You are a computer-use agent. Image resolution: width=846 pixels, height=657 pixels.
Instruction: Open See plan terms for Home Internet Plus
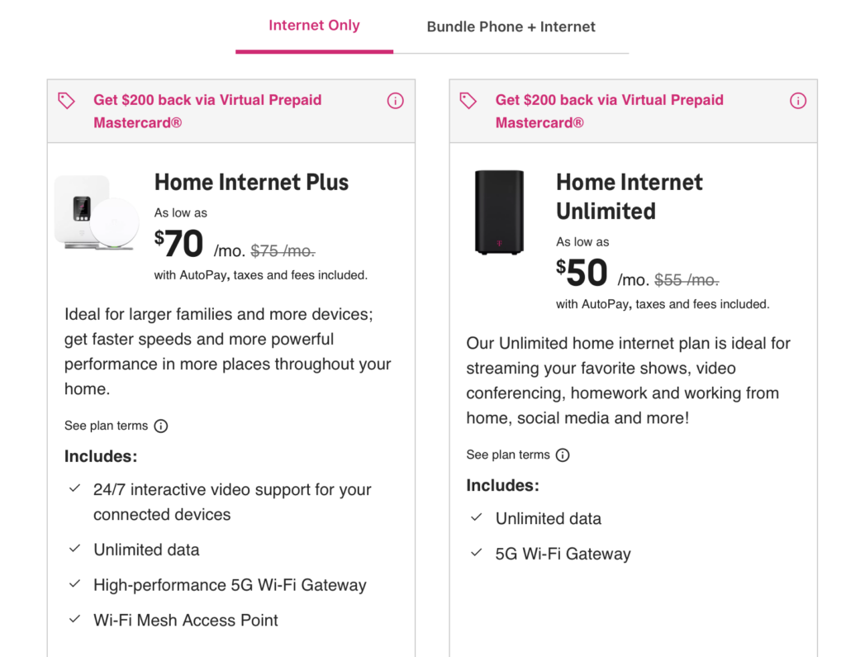point(106,426)
